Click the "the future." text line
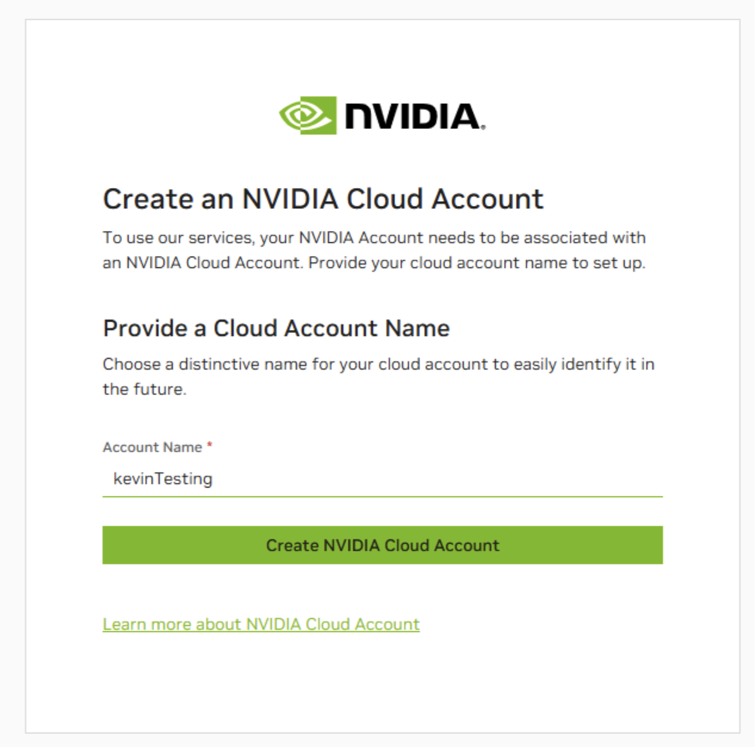The image size is (756, 747). pos(144,390)
